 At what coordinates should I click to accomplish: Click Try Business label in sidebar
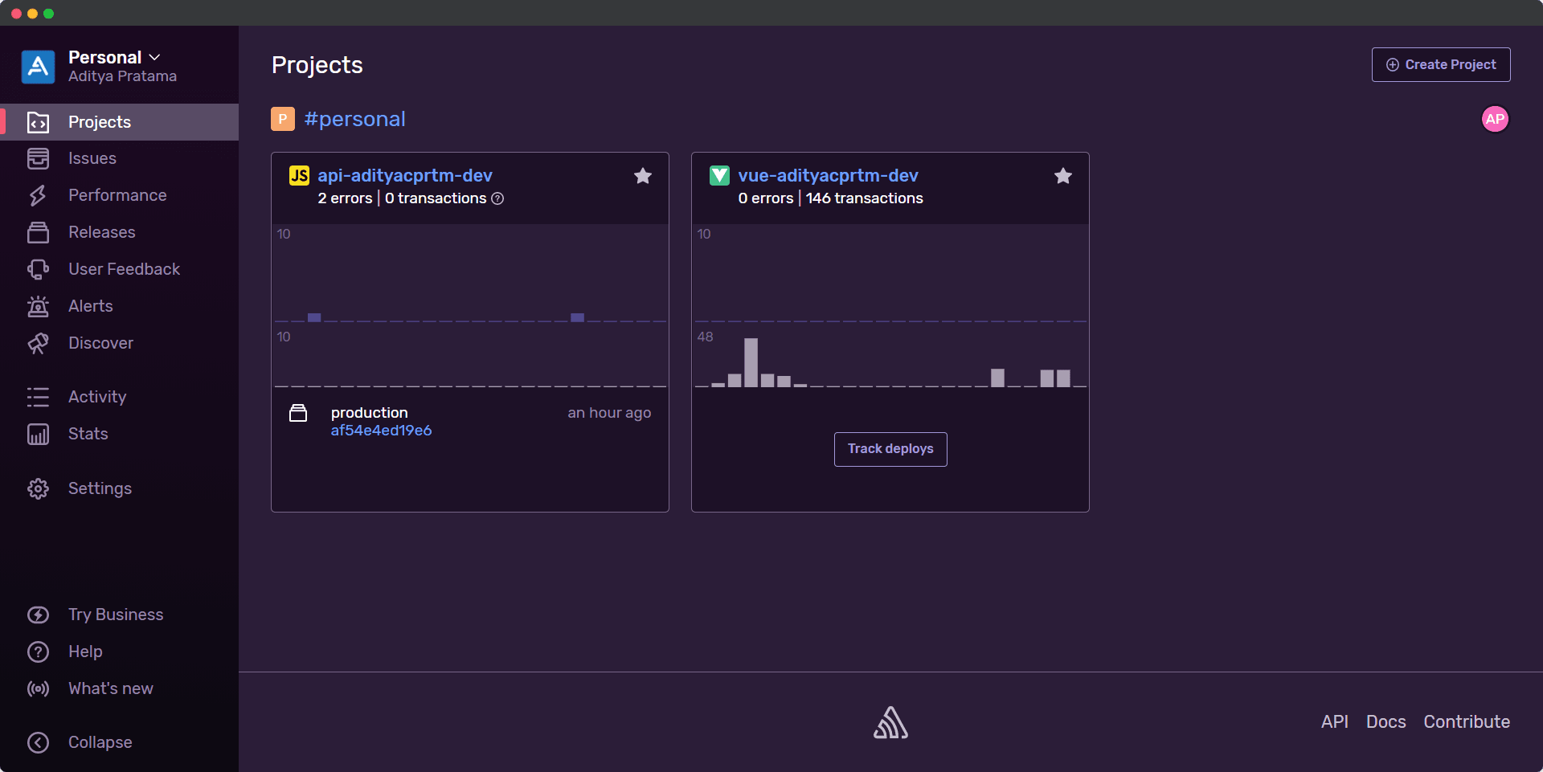click(x=116, y=615)
